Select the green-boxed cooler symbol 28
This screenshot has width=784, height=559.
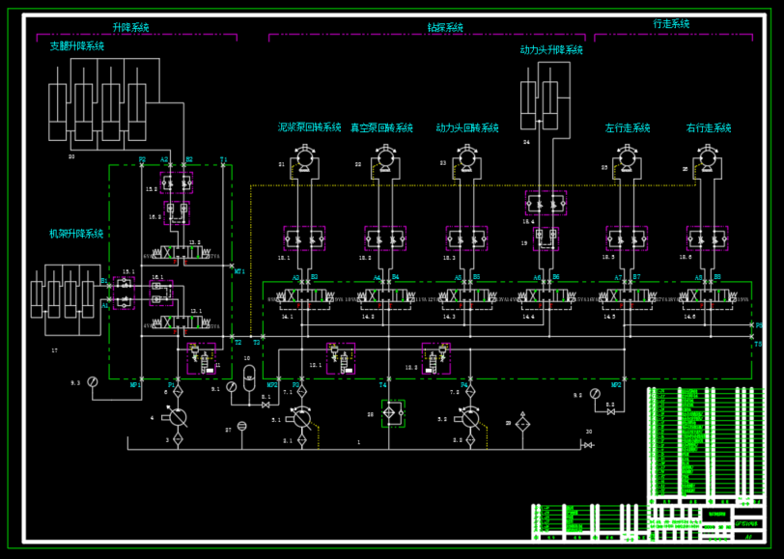click(x=393, y=413)
